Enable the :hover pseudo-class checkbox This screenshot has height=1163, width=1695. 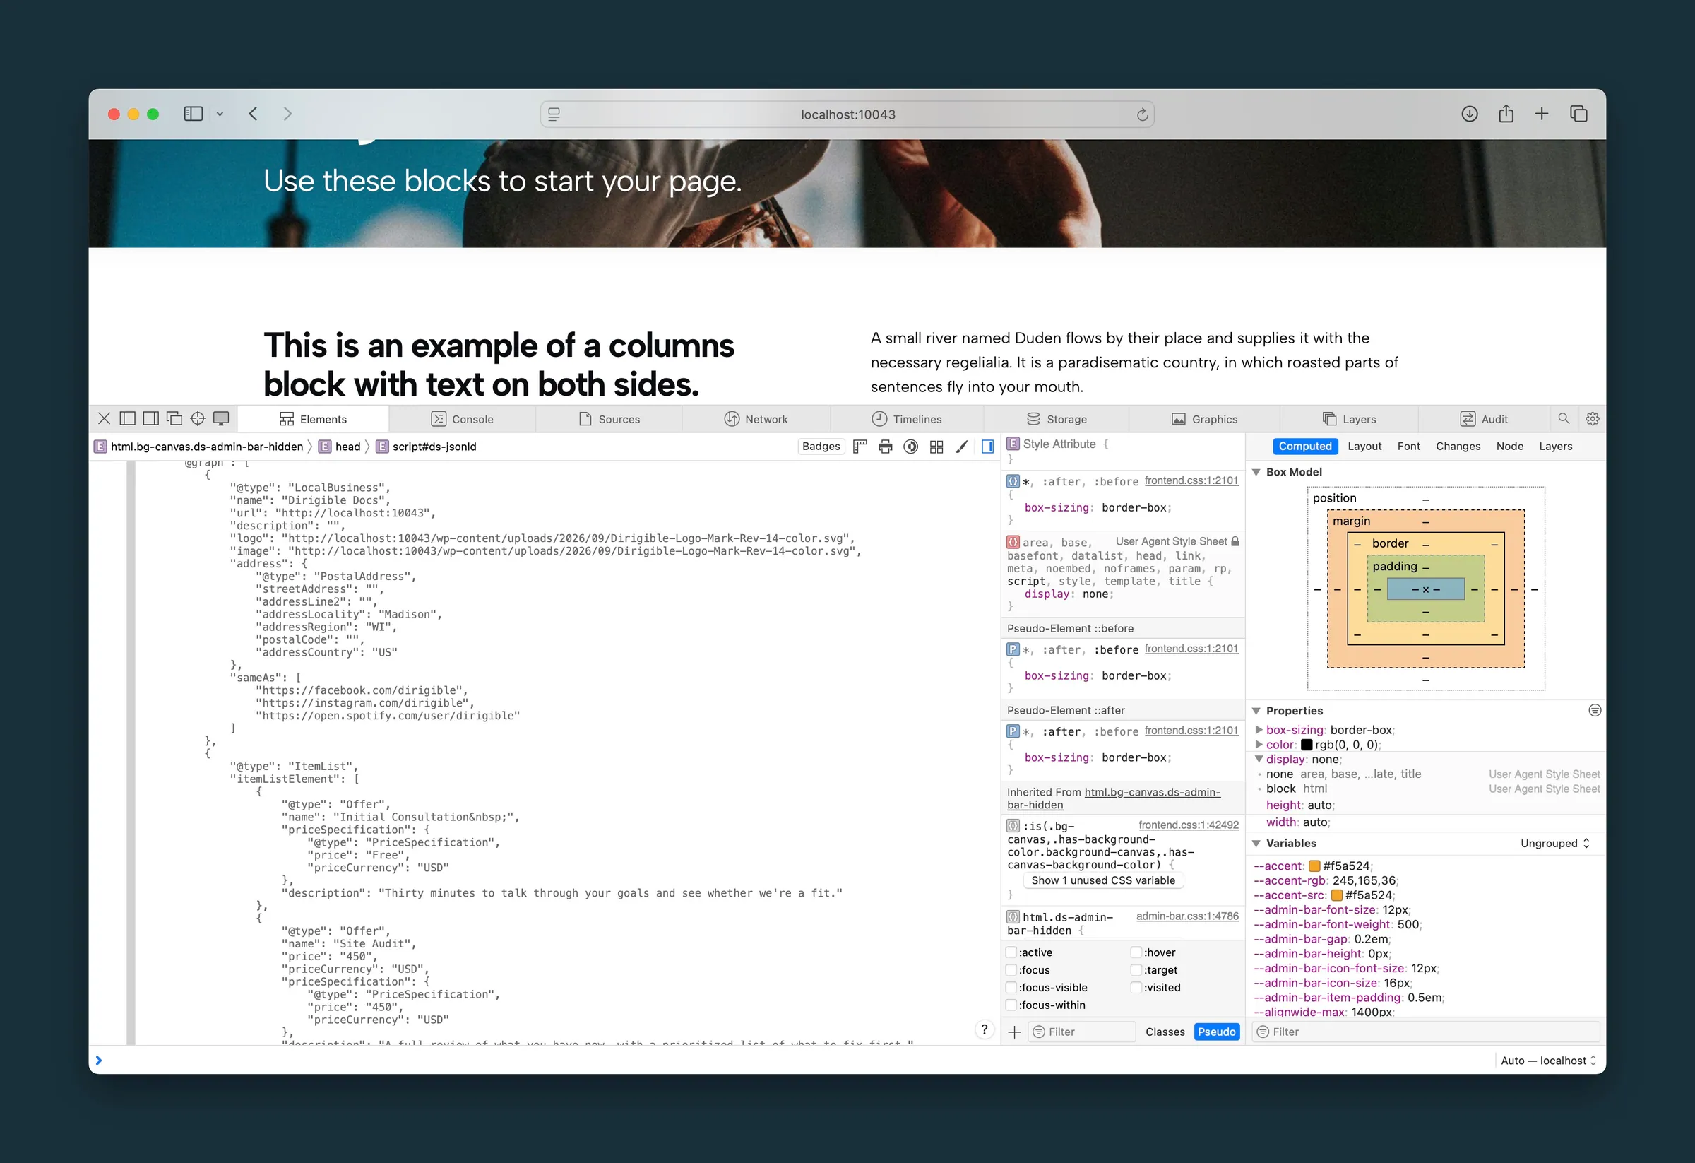[x=1136, y=952]
